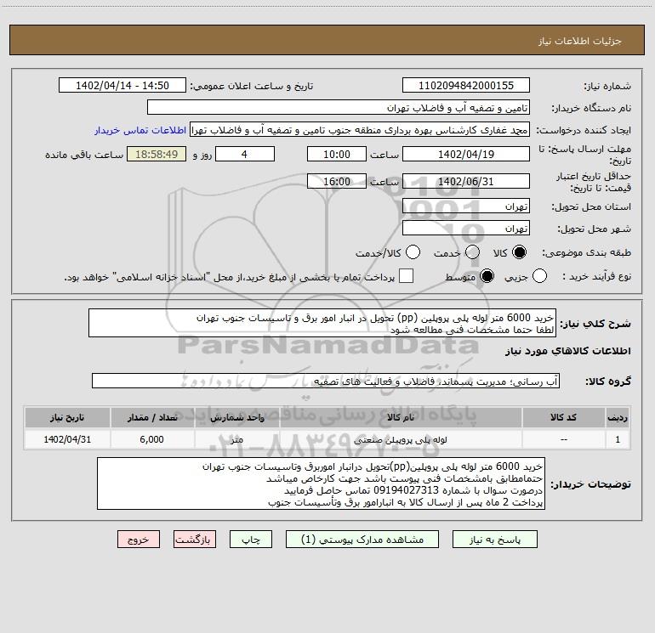
Task: Click the remaining time field 18:58:49
Action: point(157,154)
